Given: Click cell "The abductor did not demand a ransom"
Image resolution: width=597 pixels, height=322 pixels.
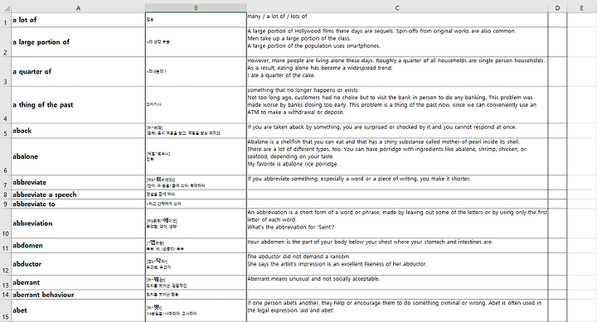Looking at the screenshot, I should [x=397, y=264].
